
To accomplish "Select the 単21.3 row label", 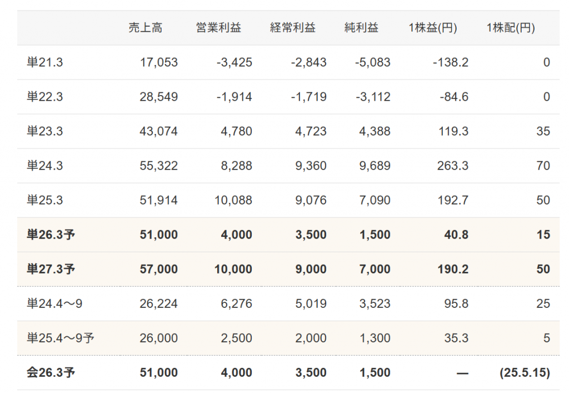I will (44, 62).
